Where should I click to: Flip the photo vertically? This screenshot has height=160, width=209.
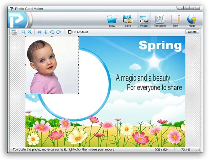[x=45, y=32]
